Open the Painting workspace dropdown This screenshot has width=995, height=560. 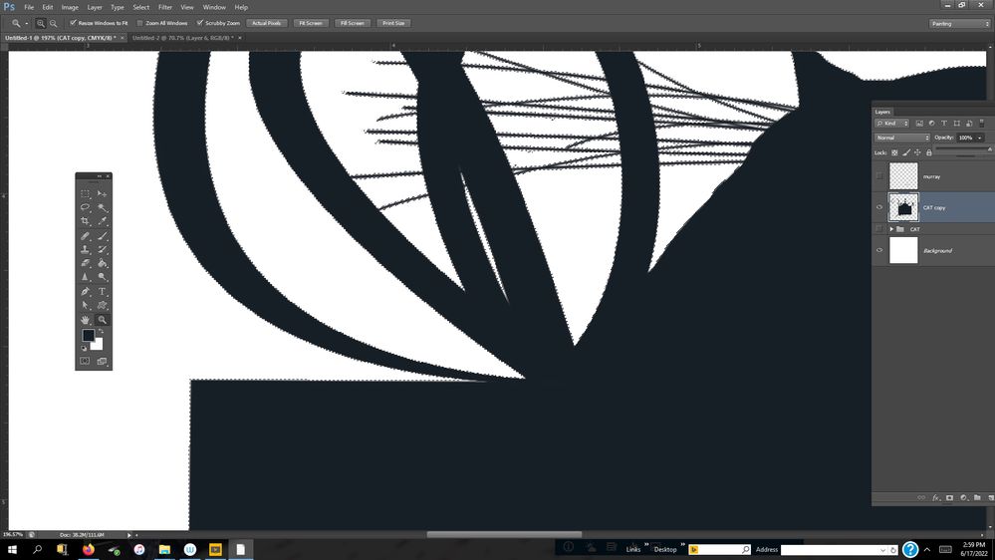click(959, 24)
